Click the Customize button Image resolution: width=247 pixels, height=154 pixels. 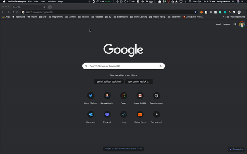click(236, 149)
